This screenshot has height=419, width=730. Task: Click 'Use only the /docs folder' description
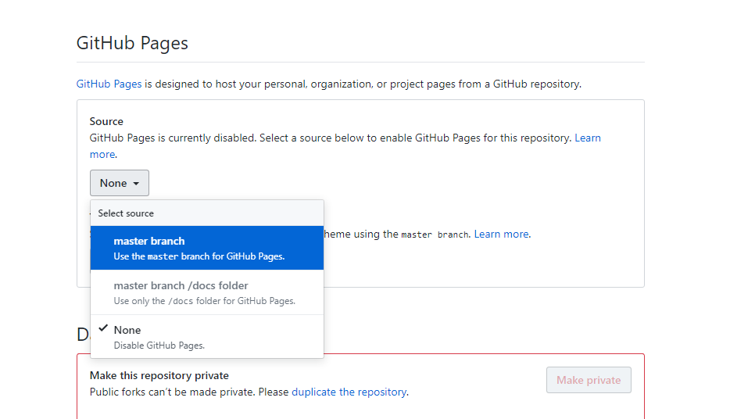point(205,301)
